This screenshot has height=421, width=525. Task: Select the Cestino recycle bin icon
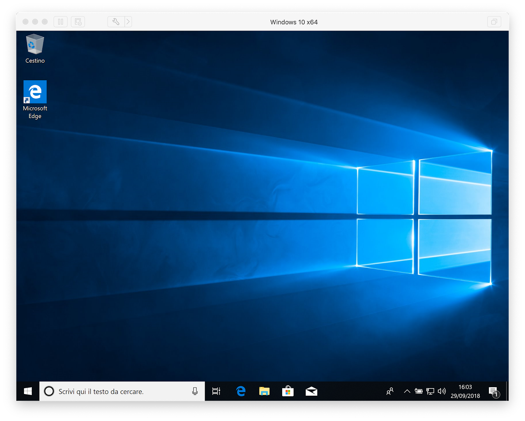(x=35, y=49)
